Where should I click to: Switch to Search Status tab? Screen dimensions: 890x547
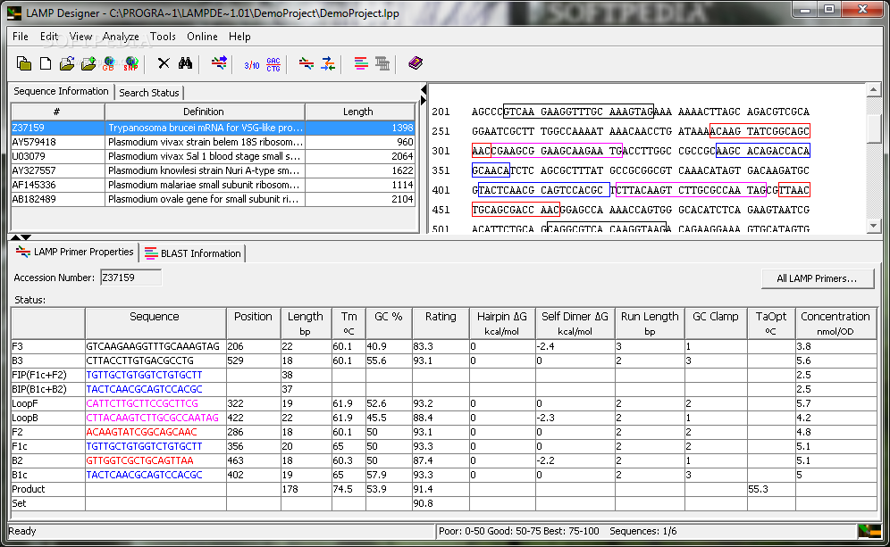pyautogui.click(x=148, y=93)
